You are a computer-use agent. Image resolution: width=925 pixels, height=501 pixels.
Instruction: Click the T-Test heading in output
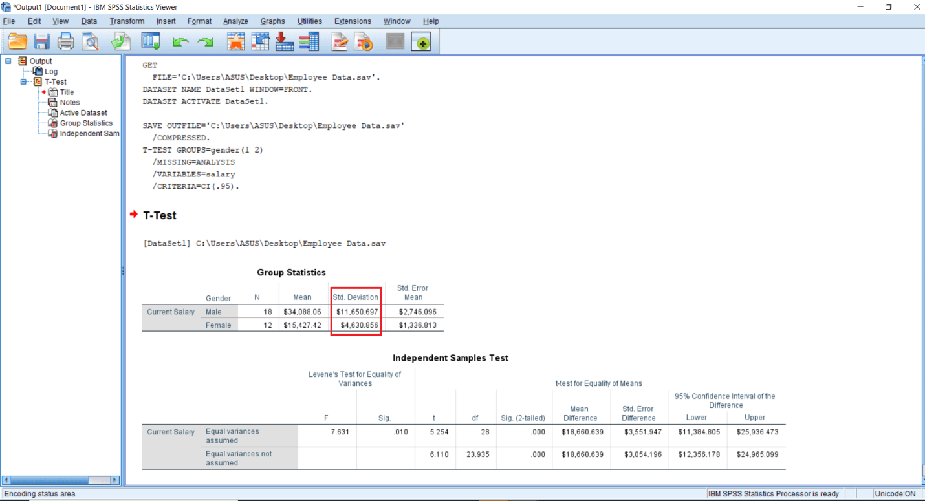(x=160, y=215)
